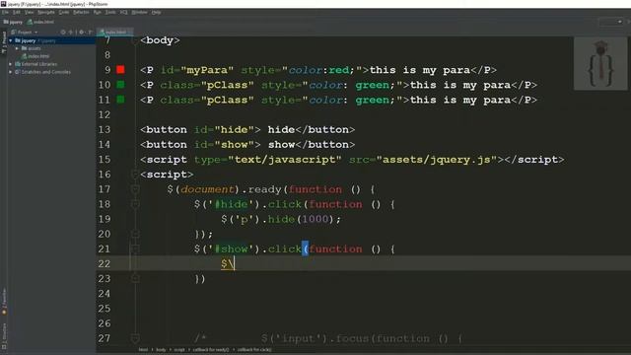
Task: Open the Run menu
Action: point(97,13)
